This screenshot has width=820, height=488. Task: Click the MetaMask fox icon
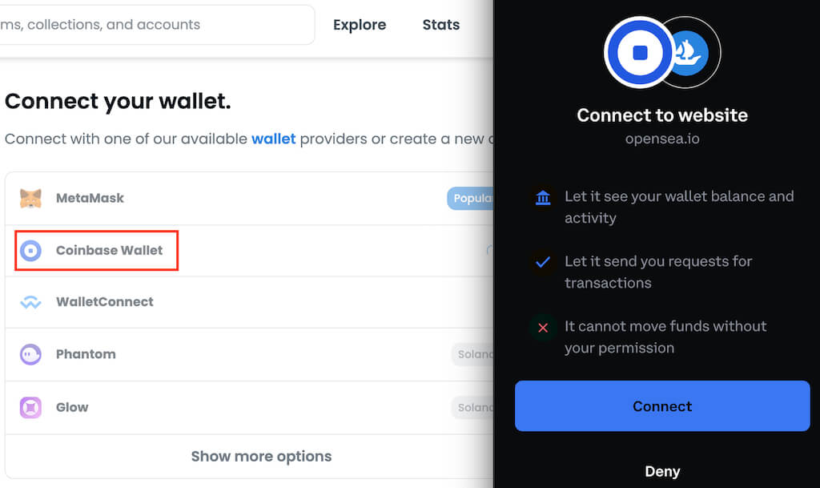pos(30,198)
